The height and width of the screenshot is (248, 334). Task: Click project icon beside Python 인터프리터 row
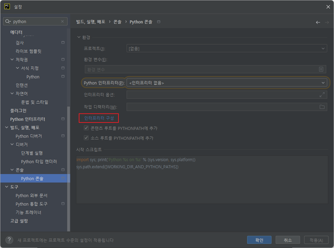[x=63, y=119]
